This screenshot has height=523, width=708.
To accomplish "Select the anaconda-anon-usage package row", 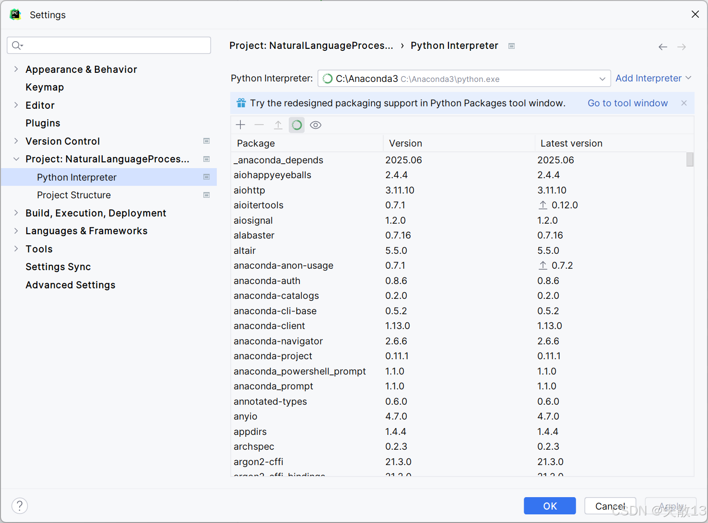I will [x=459, y=265].
